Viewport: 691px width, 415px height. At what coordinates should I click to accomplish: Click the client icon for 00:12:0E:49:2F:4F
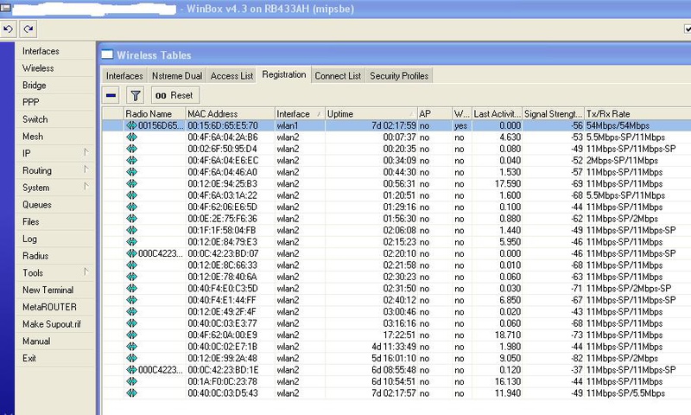point(131,311)
